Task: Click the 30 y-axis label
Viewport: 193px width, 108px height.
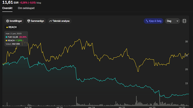Action: (x=187, y=42)
